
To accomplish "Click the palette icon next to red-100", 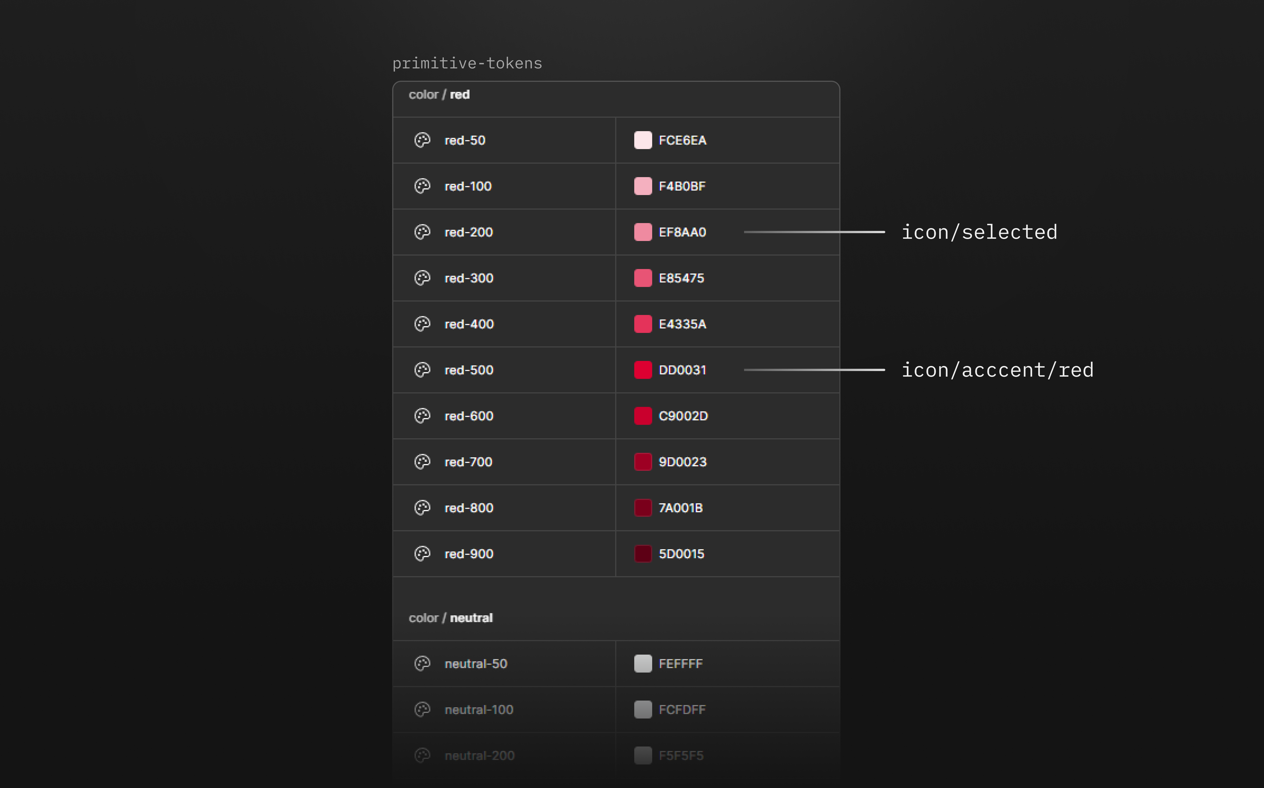I will [x=422, y=186].
